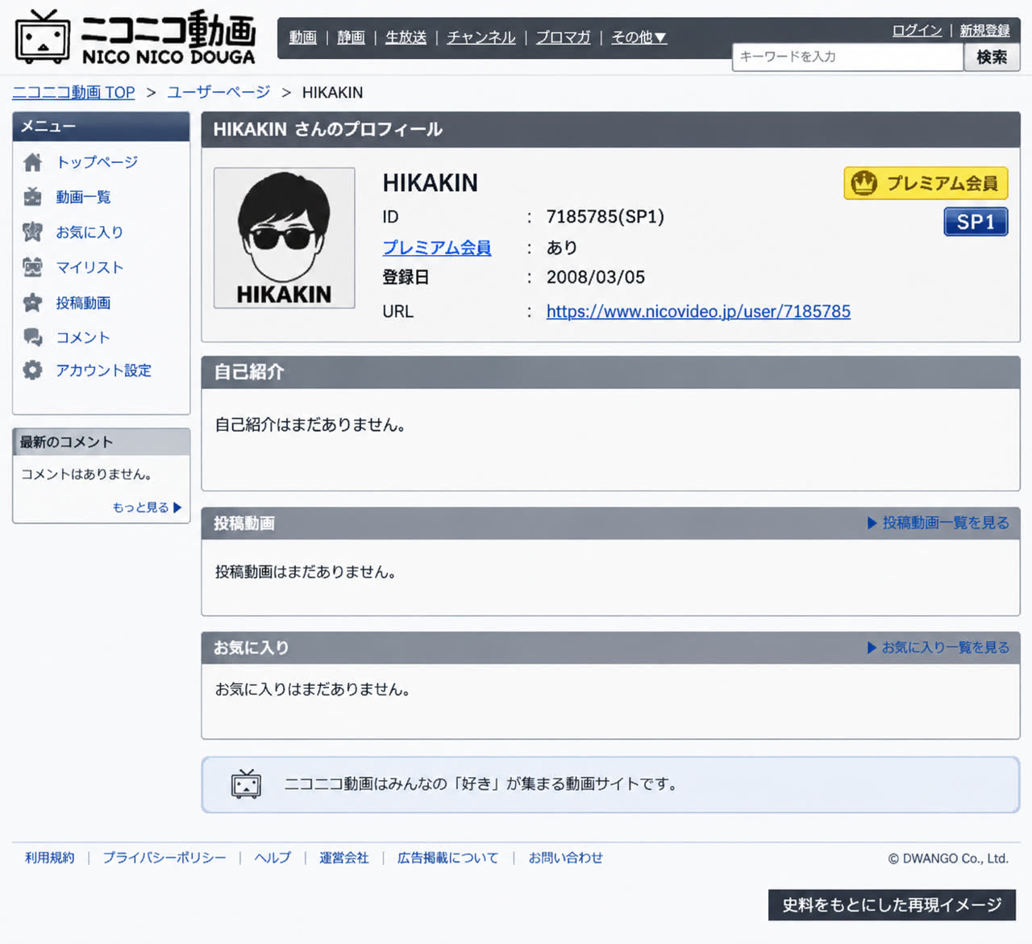Click the 自己紹介はまだありません。 text

pos(310,424)
